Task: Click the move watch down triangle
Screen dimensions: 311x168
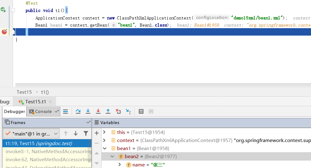Action: coord(97,163)
